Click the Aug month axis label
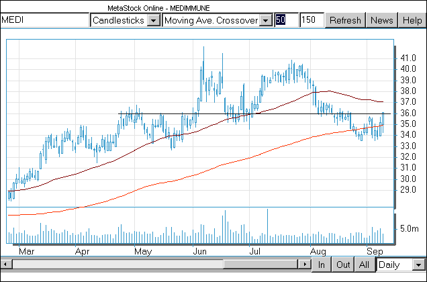Viewport: 427px width, 282px height. click(x=318, y=251)
